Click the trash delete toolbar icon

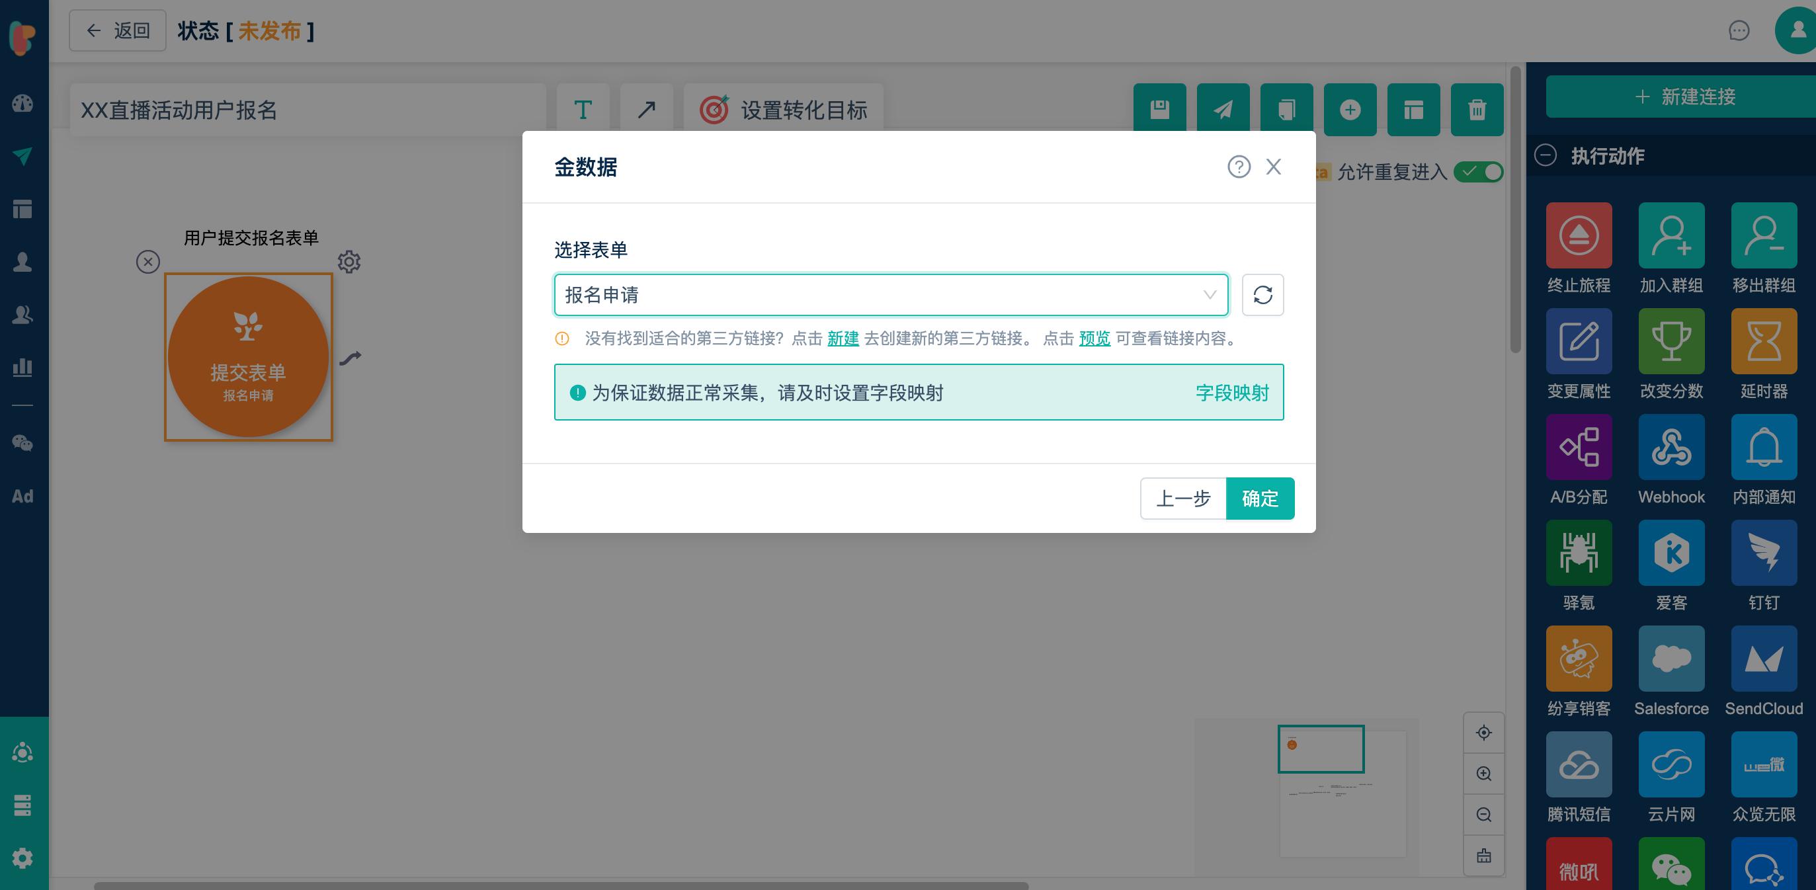pyautogui.click(x=1477, y=109)
